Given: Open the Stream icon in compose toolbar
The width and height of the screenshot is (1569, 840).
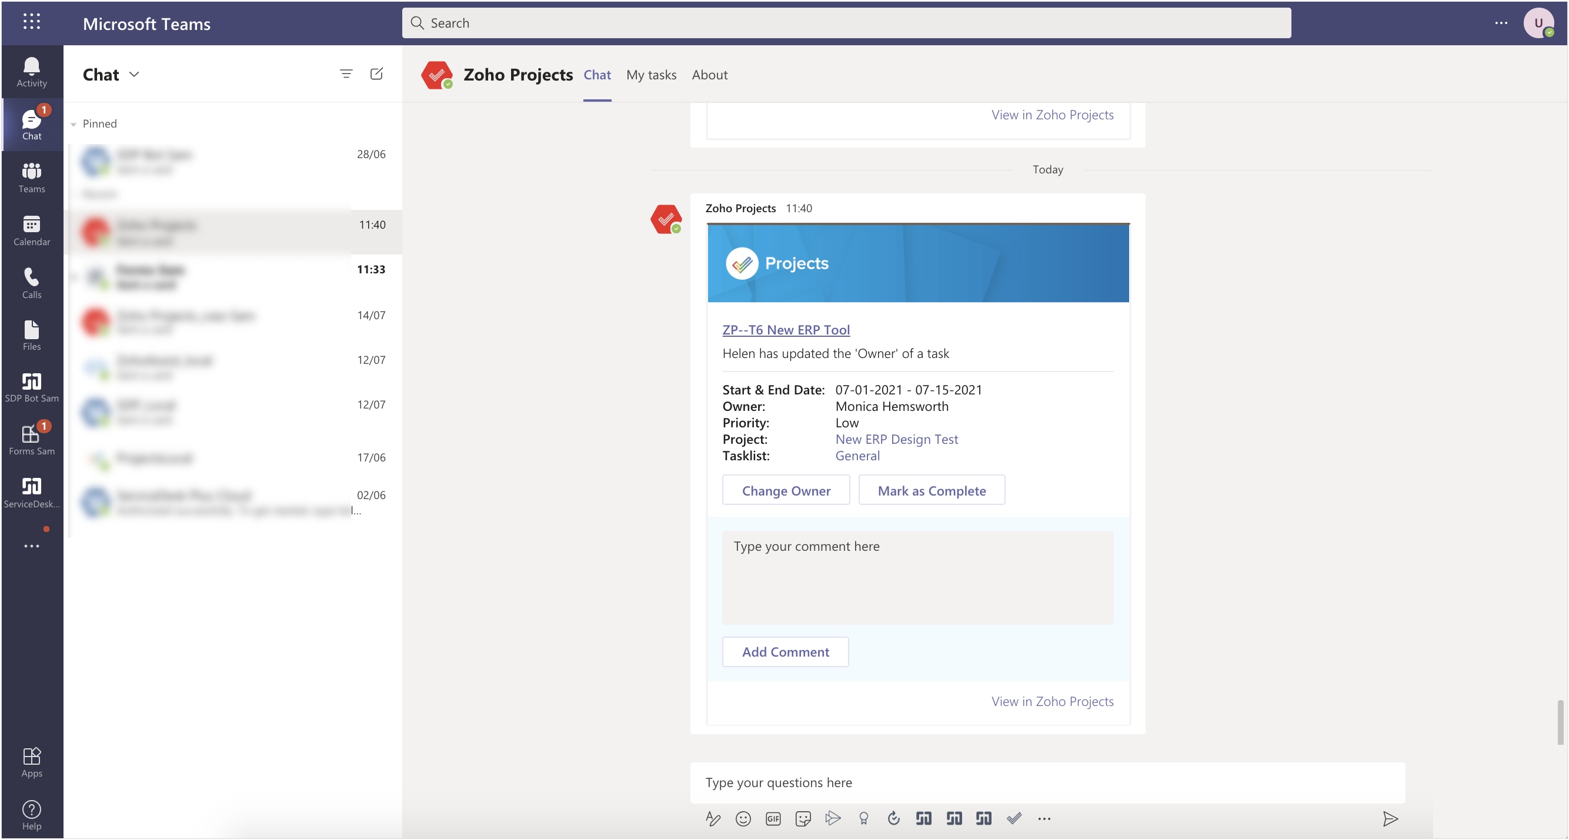Looking at the screenshot, I should click(833, 819).
